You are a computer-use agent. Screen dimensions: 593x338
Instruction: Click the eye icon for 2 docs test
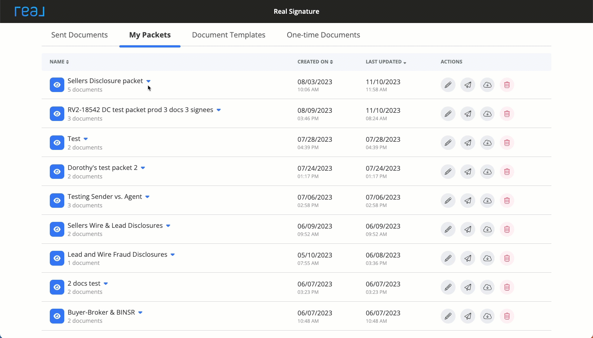tap(57, 288)
